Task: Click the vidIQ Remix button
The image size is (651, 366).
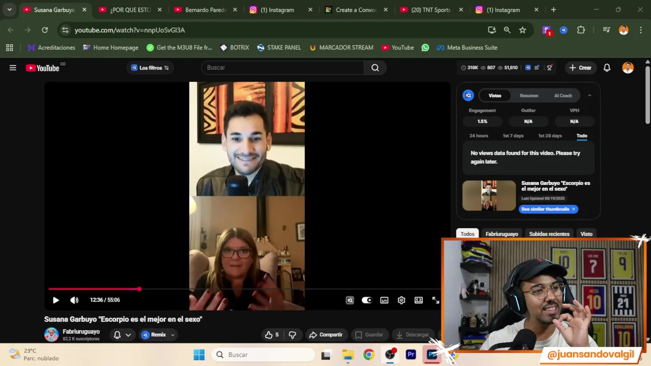Action: (154, 334)
